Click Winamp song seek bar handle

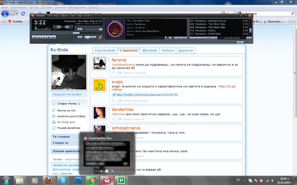(76, 33)
